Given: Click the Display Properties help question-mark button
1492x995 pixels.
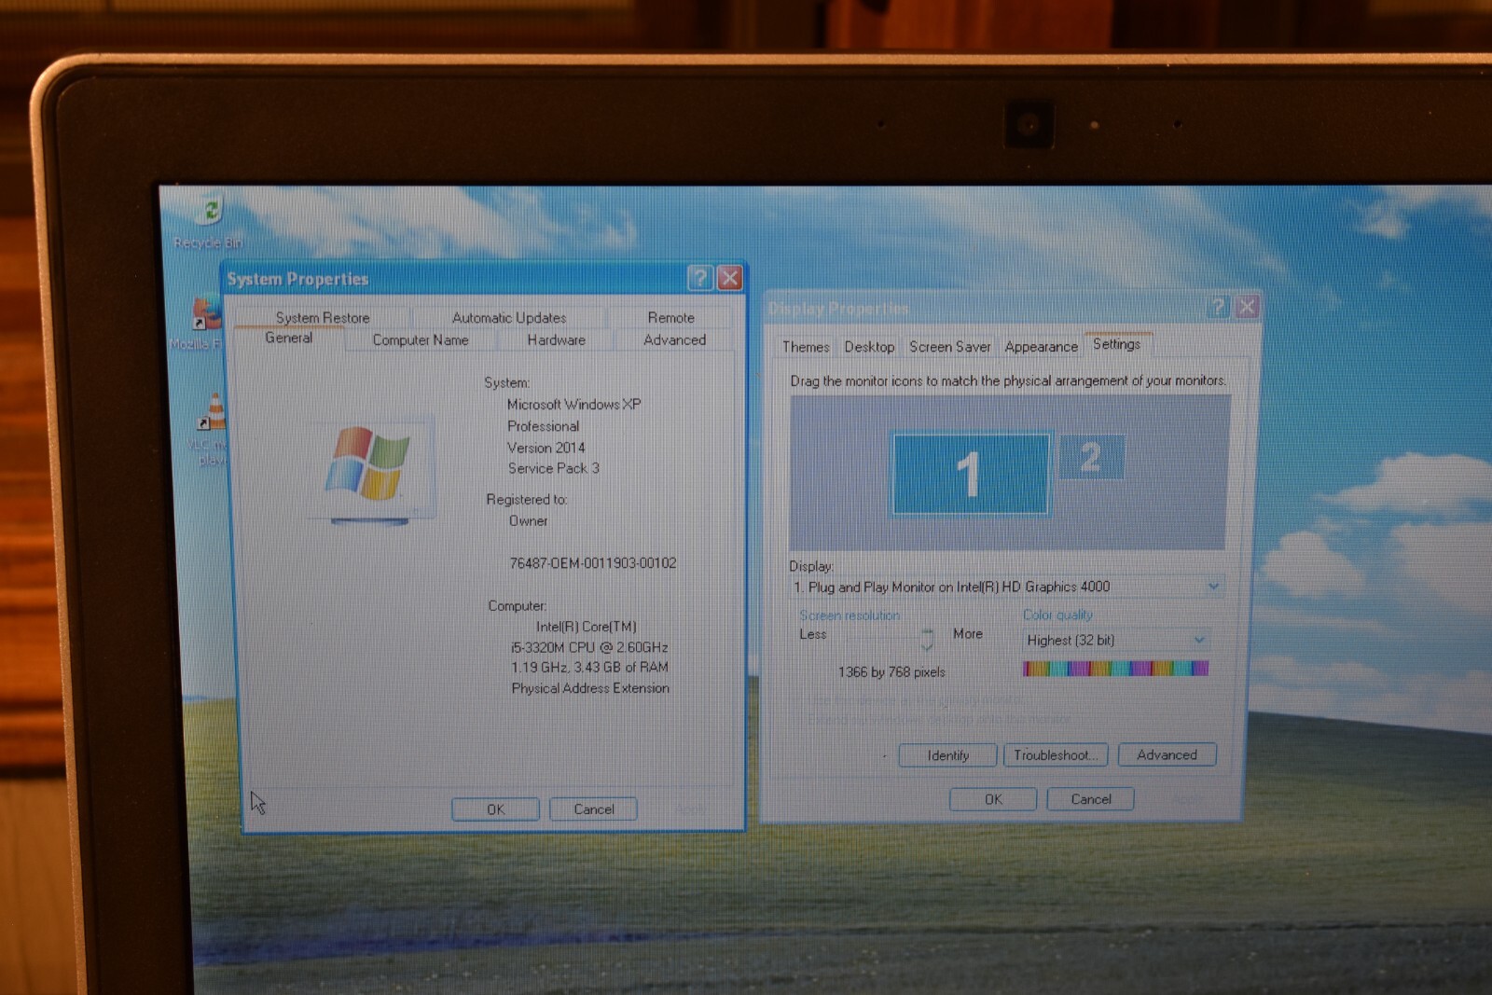Looking at the screenshot, I should click(x=1218, y=307).
